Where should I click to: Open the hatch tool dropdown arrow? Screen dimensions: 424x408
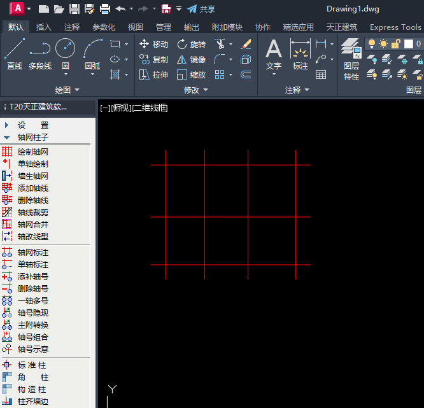pyautogui.click(x=126, y=74)
